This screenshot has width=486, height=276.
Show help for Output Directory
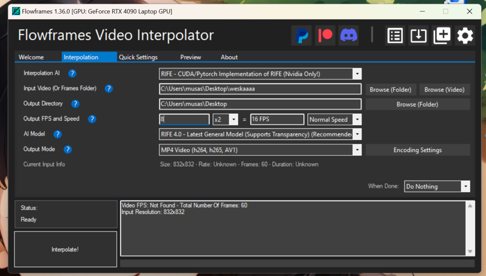pyautogui.click(x=75, y=104)
